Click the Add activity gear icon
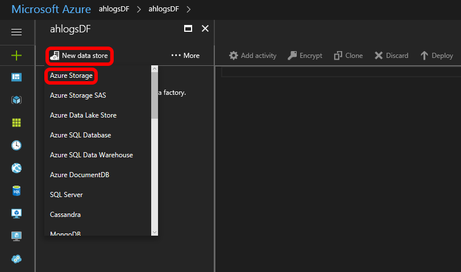 pos(234,56)
